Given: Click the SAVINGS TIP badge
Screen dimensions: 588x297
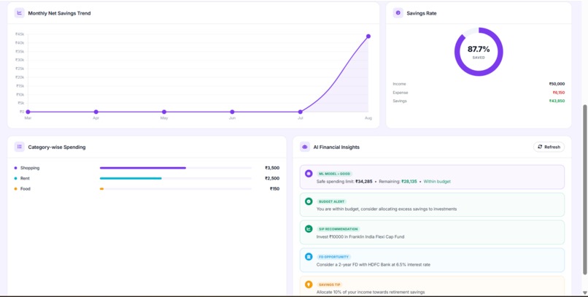Looking at the screenshot, I should (330, 285).
